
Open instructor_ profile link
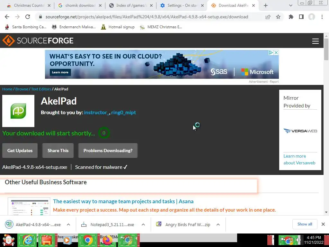pos(96,112)
